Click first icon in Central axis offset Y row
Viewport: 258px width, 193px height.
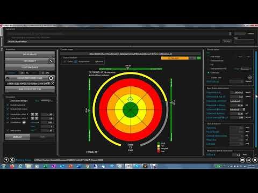click(x=32, y=118)
